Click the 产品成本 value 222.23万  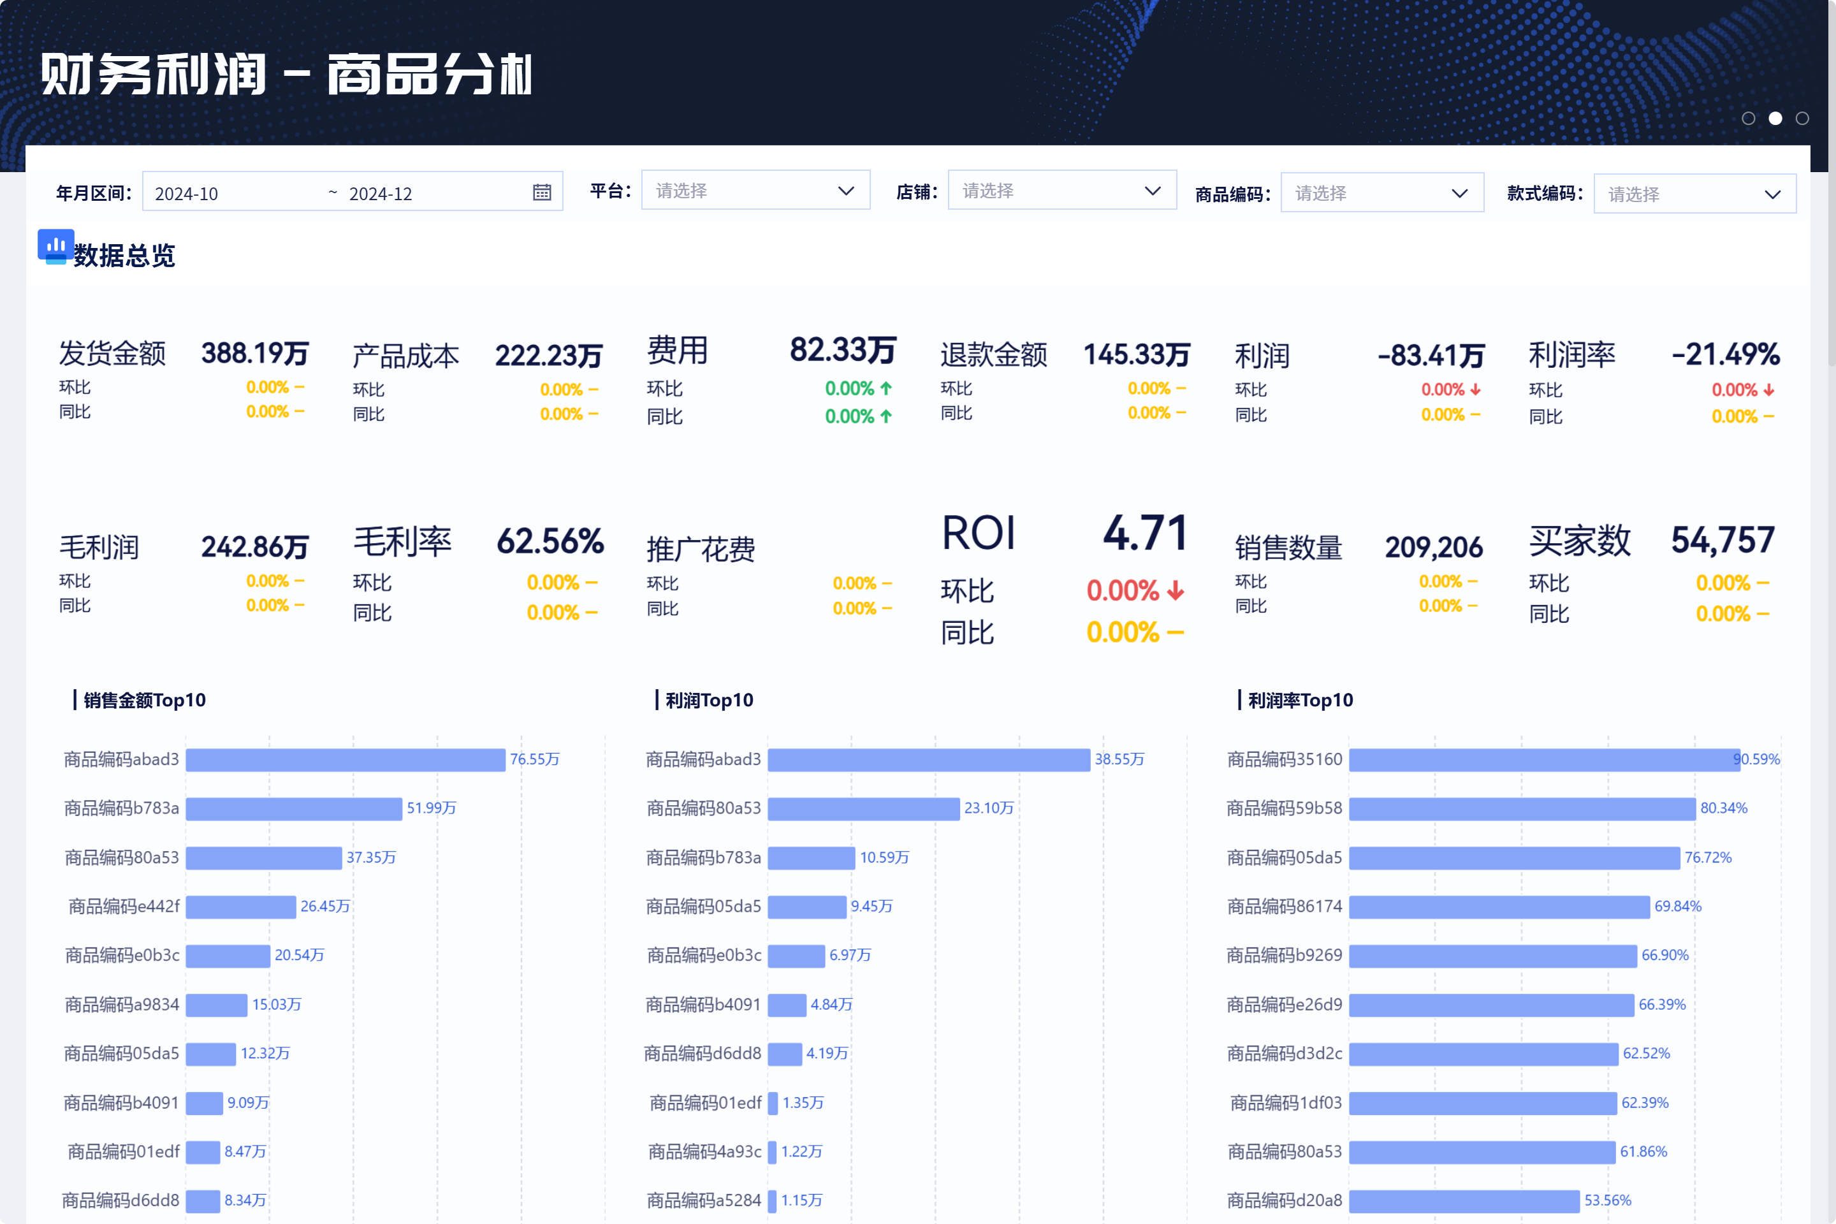[x=549, y=356]
